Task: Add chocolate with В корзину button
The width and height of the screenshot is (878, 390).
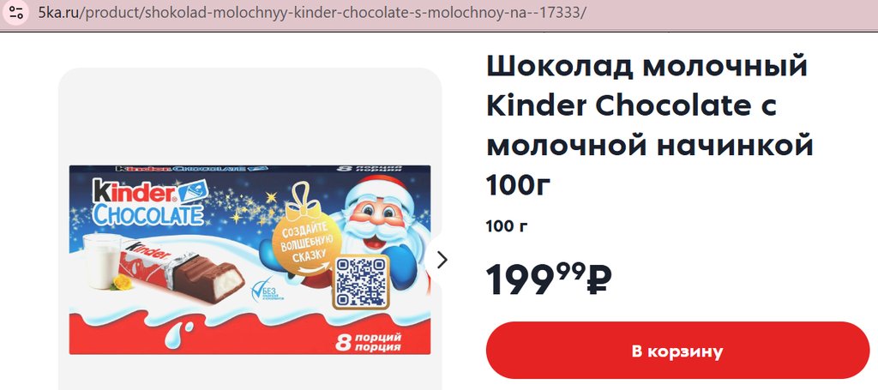Action: click(677, 351)
